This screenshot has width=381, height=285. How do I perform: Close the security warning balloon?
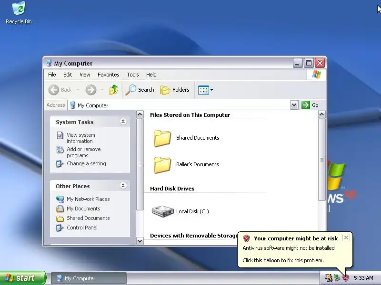coord(346,237)
